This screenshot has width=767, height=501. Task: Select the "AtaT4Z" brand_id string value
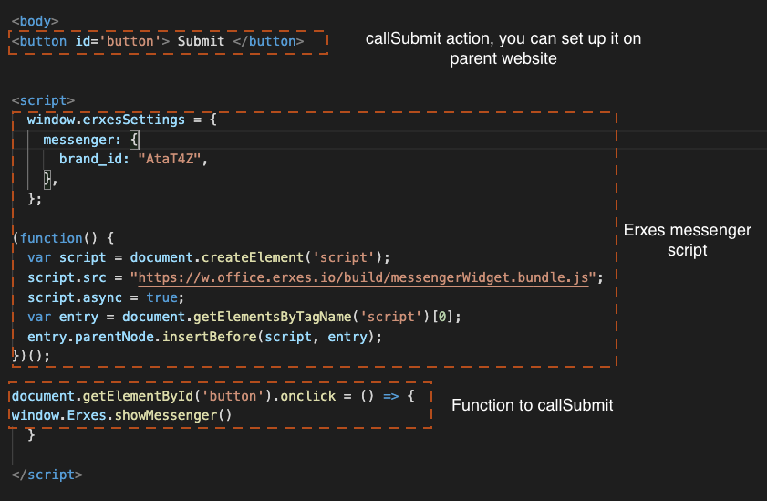click(x=172, y=159)
